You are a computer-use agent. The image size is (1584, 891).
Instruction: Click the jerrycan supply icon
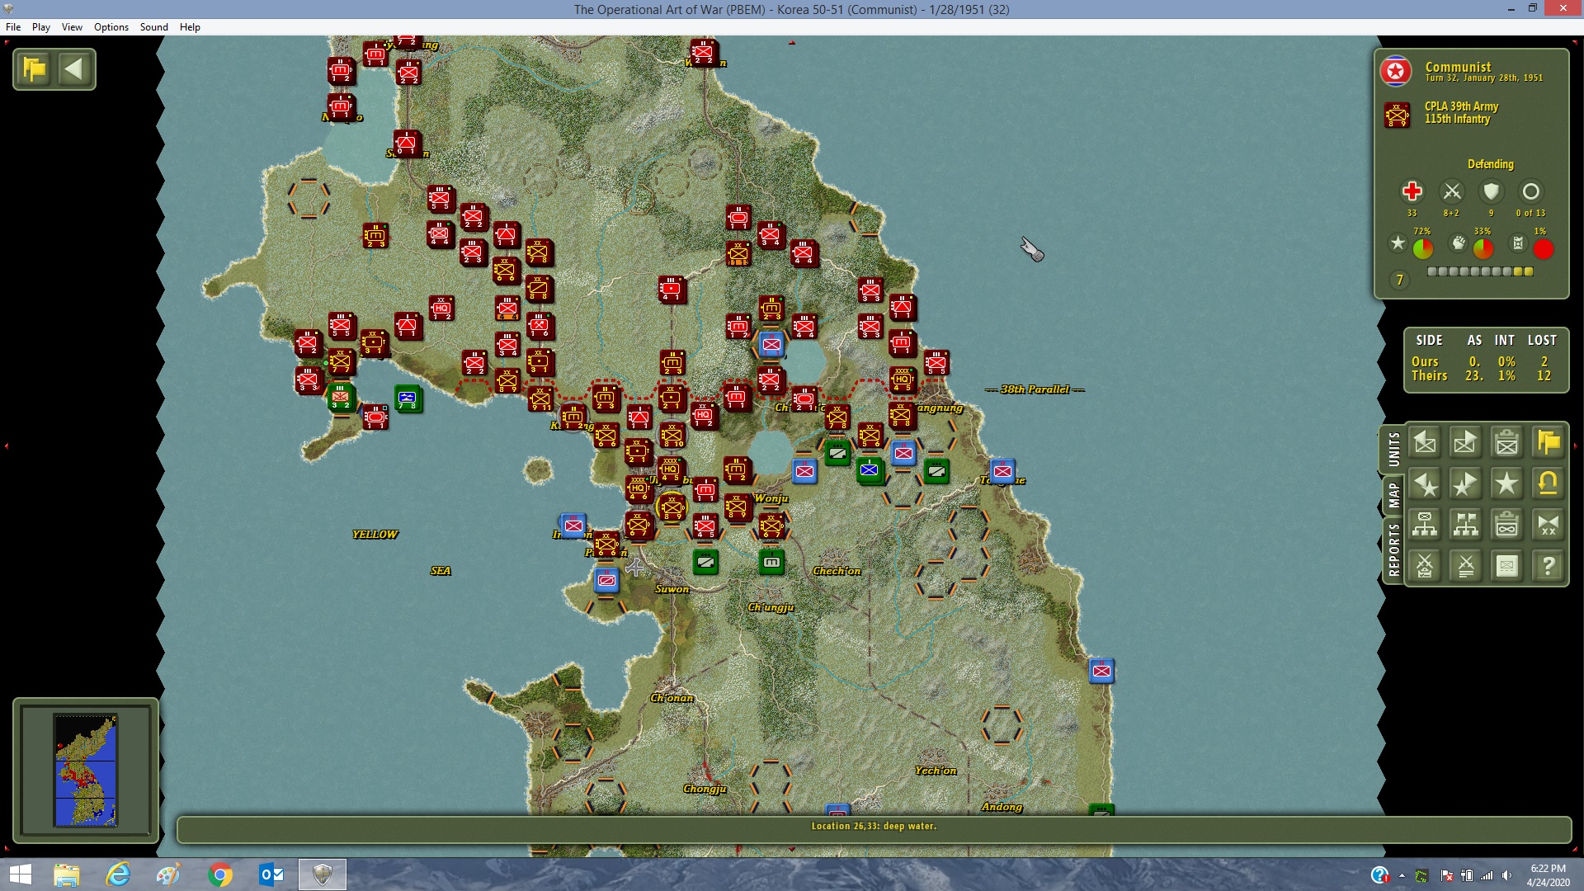coord(1518,243)
